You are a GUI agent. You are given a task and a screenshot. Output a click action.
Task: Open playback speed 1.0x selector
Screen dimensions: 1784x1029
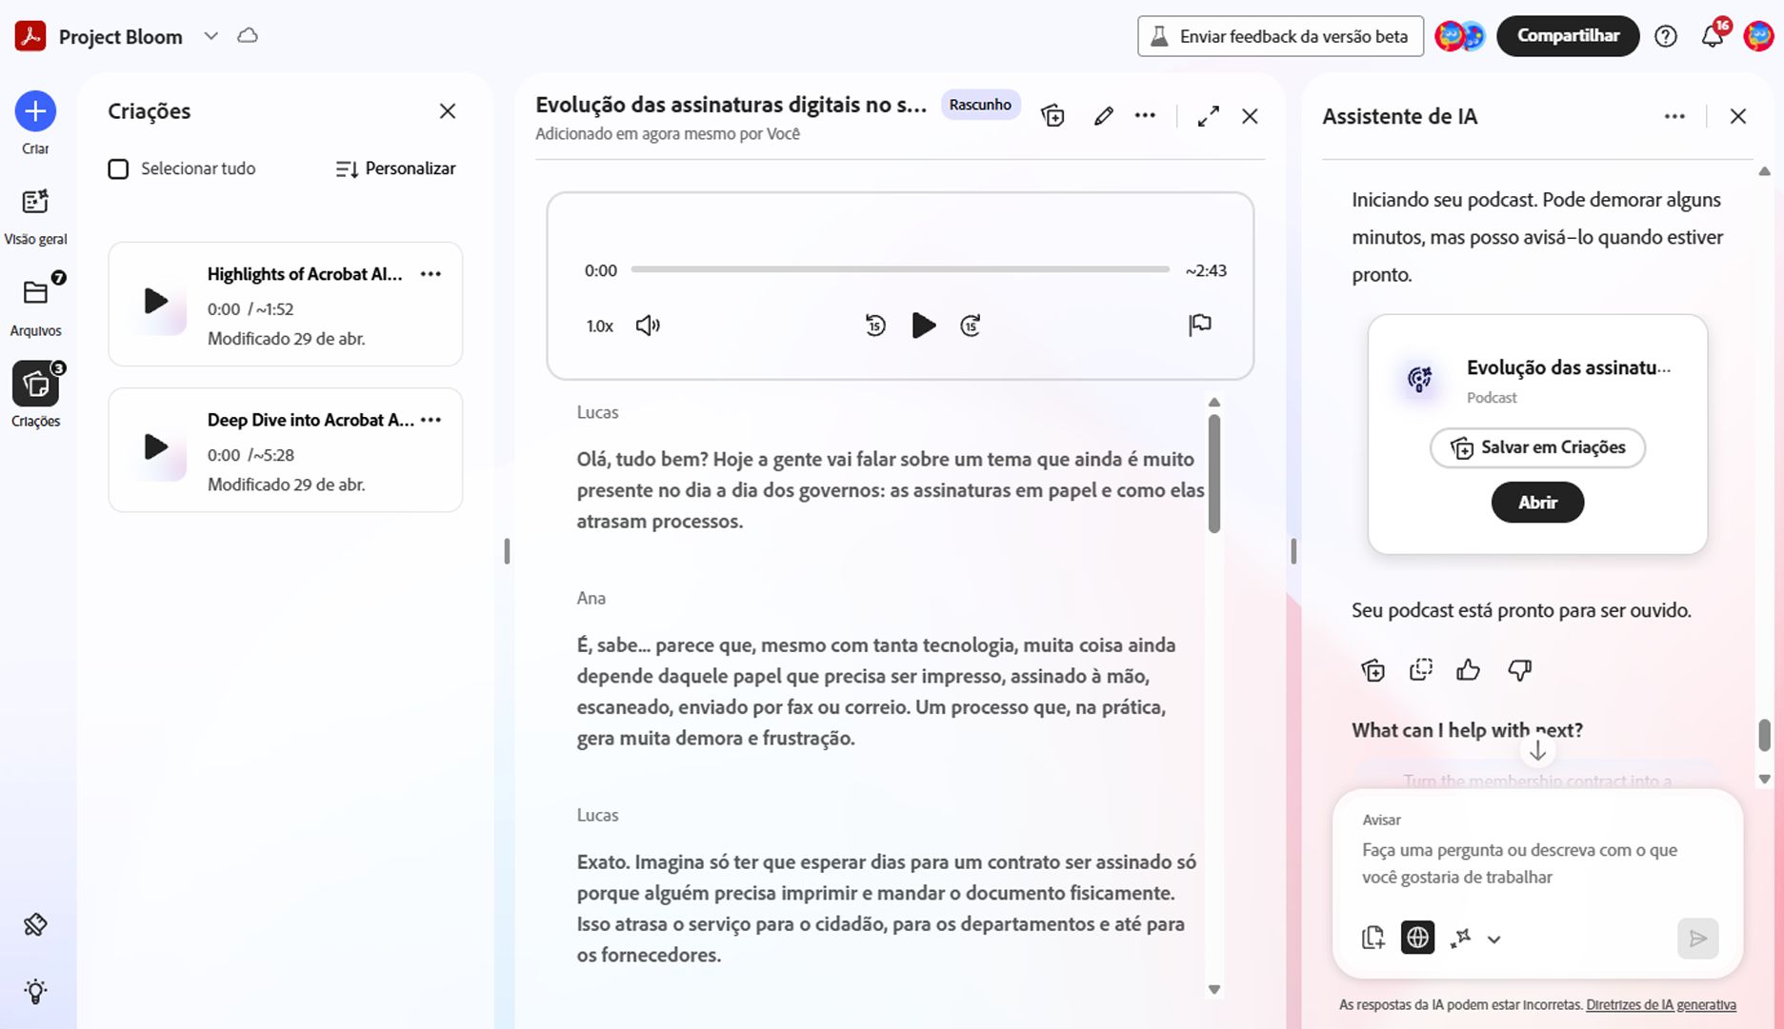tap(599, 326)
